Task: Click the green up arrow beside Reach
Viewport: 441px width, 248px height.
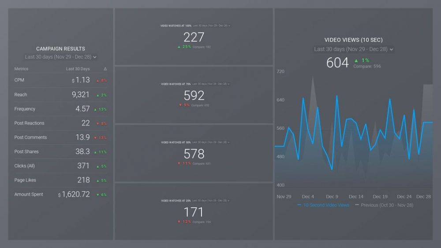Action: pyautogui.click(x=98, y=95)
